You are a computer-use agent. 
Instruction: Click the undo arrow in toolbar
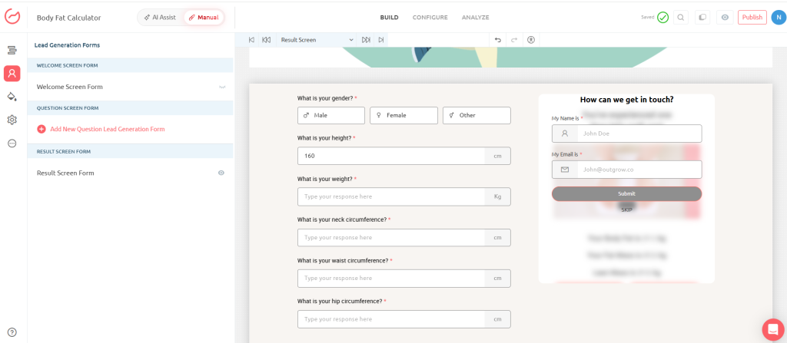click(x=498, y=40)
